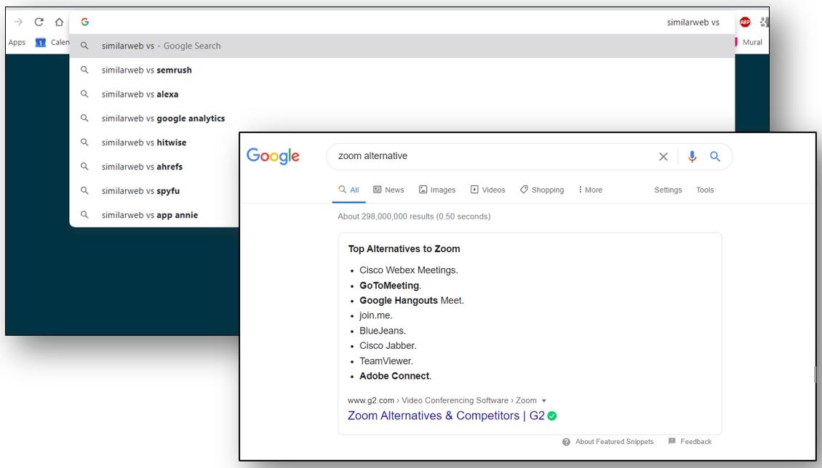Open search Tools

pos(705,190)
